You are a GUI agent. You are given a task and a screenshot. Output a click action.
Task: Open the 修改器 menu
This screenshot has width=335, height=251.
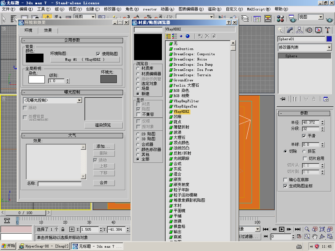click(113, 9)
